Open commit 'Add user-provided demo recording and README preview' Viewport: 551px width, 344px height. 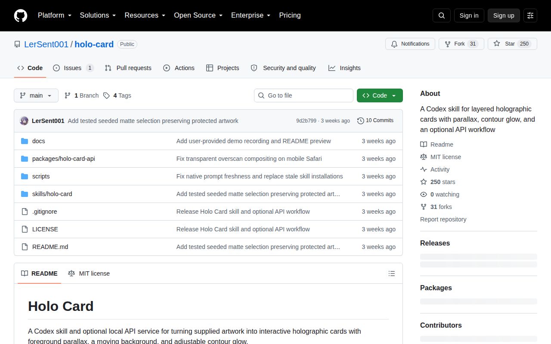click(x=254, y=141)
